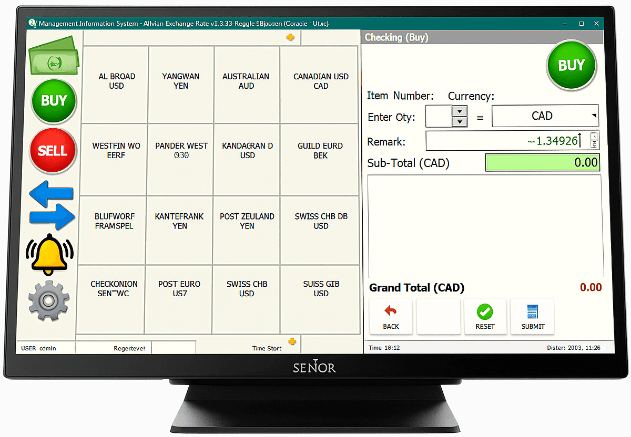Select the red SELL sidebar icon
This screenshot has width=631, height=437.
(53, 151)
